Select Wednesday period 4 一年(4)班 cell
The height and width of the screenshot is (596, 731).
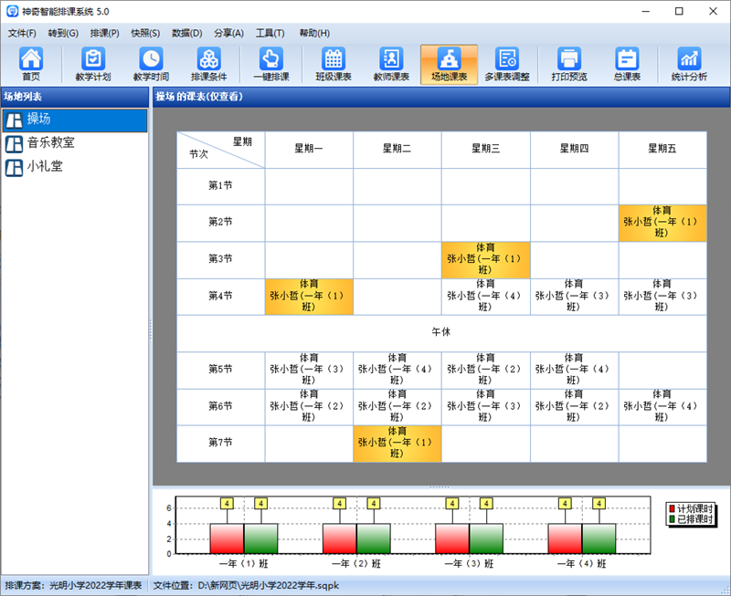pyautogui.click(x=486, y=296)
